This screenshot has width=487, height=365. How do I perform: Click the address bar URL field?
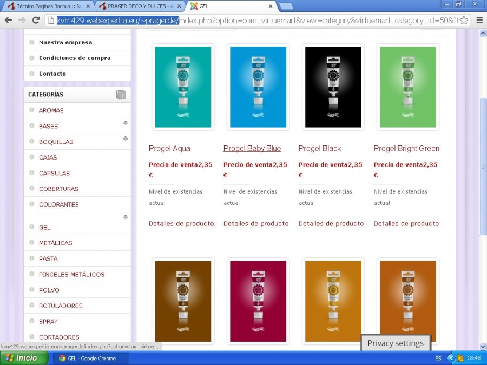(x=257, y=21)
